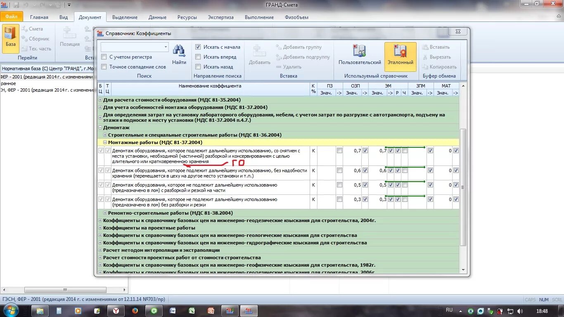Click the Добавить icon in dialog toolbar
The image size is (564, 317).
[x=259, y=51]
